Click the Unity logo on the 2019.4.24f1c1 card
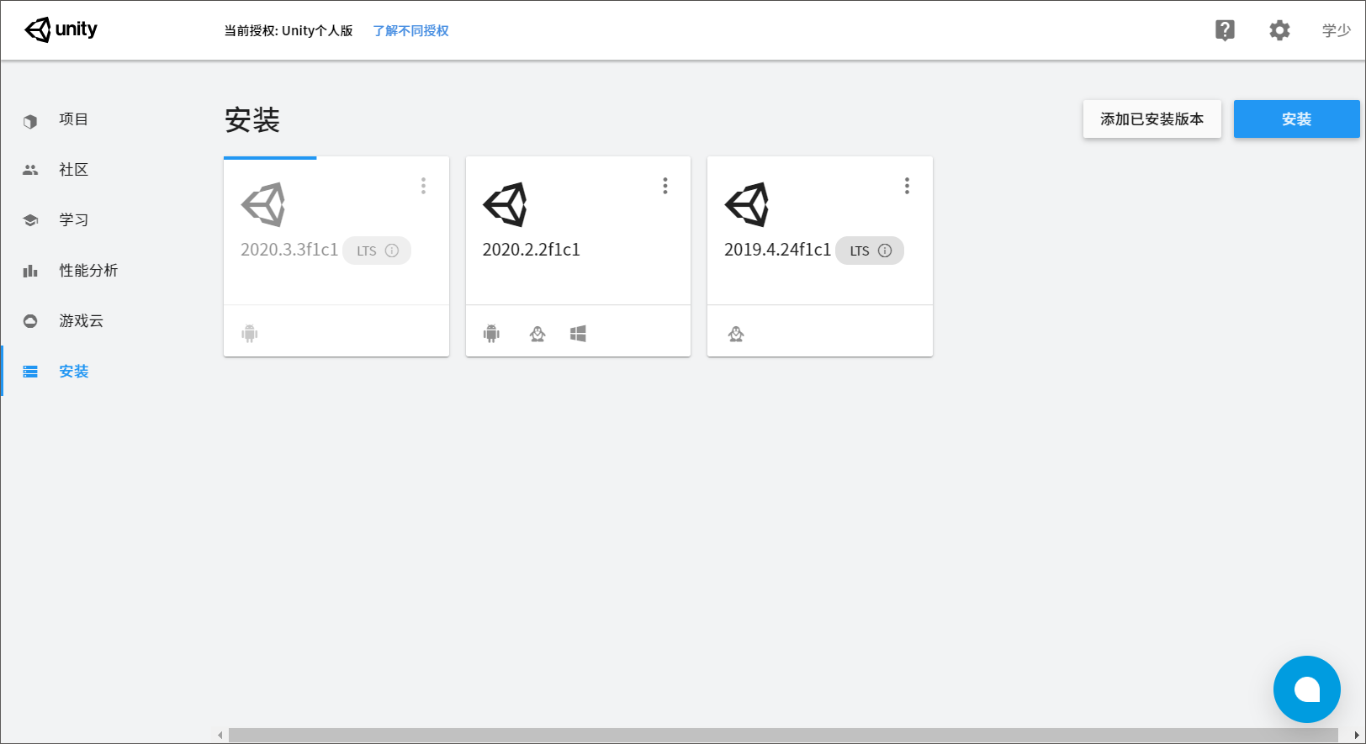 pos(747,204)
